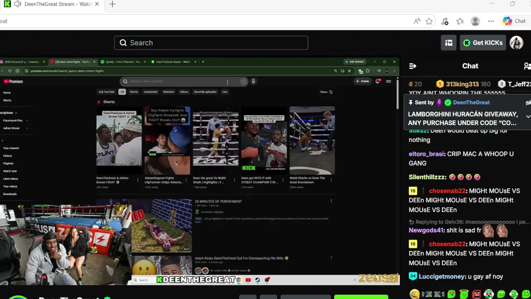Select the Watched filter chip

[168, 92]
